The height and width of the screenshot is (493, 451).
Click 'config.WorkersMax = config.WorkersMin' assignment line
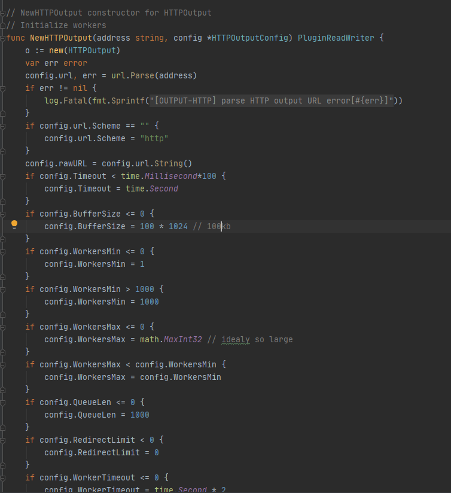point(133,378)
